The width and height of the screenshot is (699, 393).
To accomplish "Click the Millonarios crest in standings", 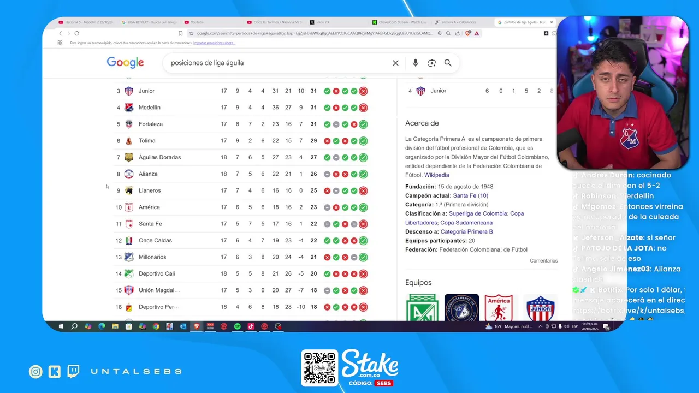I will [x=129, y=257].
